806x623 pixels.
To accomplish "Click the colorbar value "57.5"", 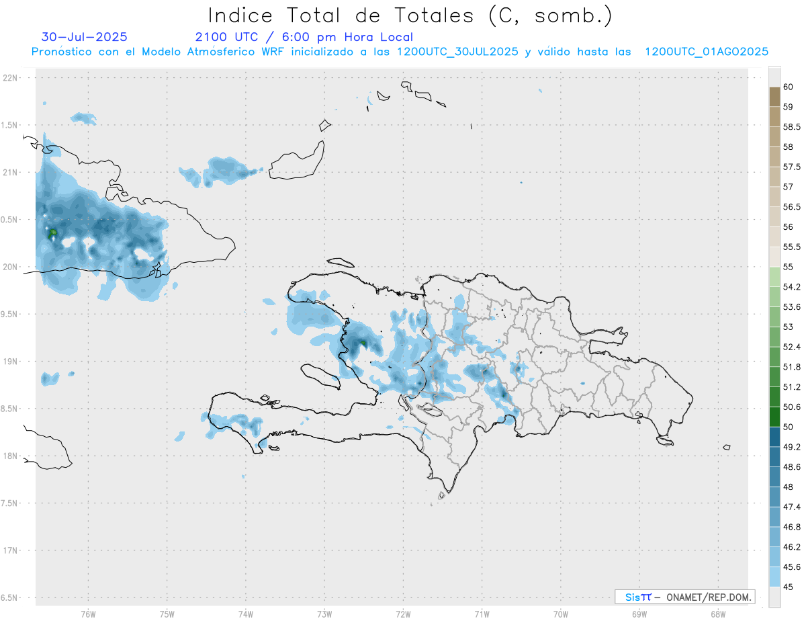I will pos(791,167).
